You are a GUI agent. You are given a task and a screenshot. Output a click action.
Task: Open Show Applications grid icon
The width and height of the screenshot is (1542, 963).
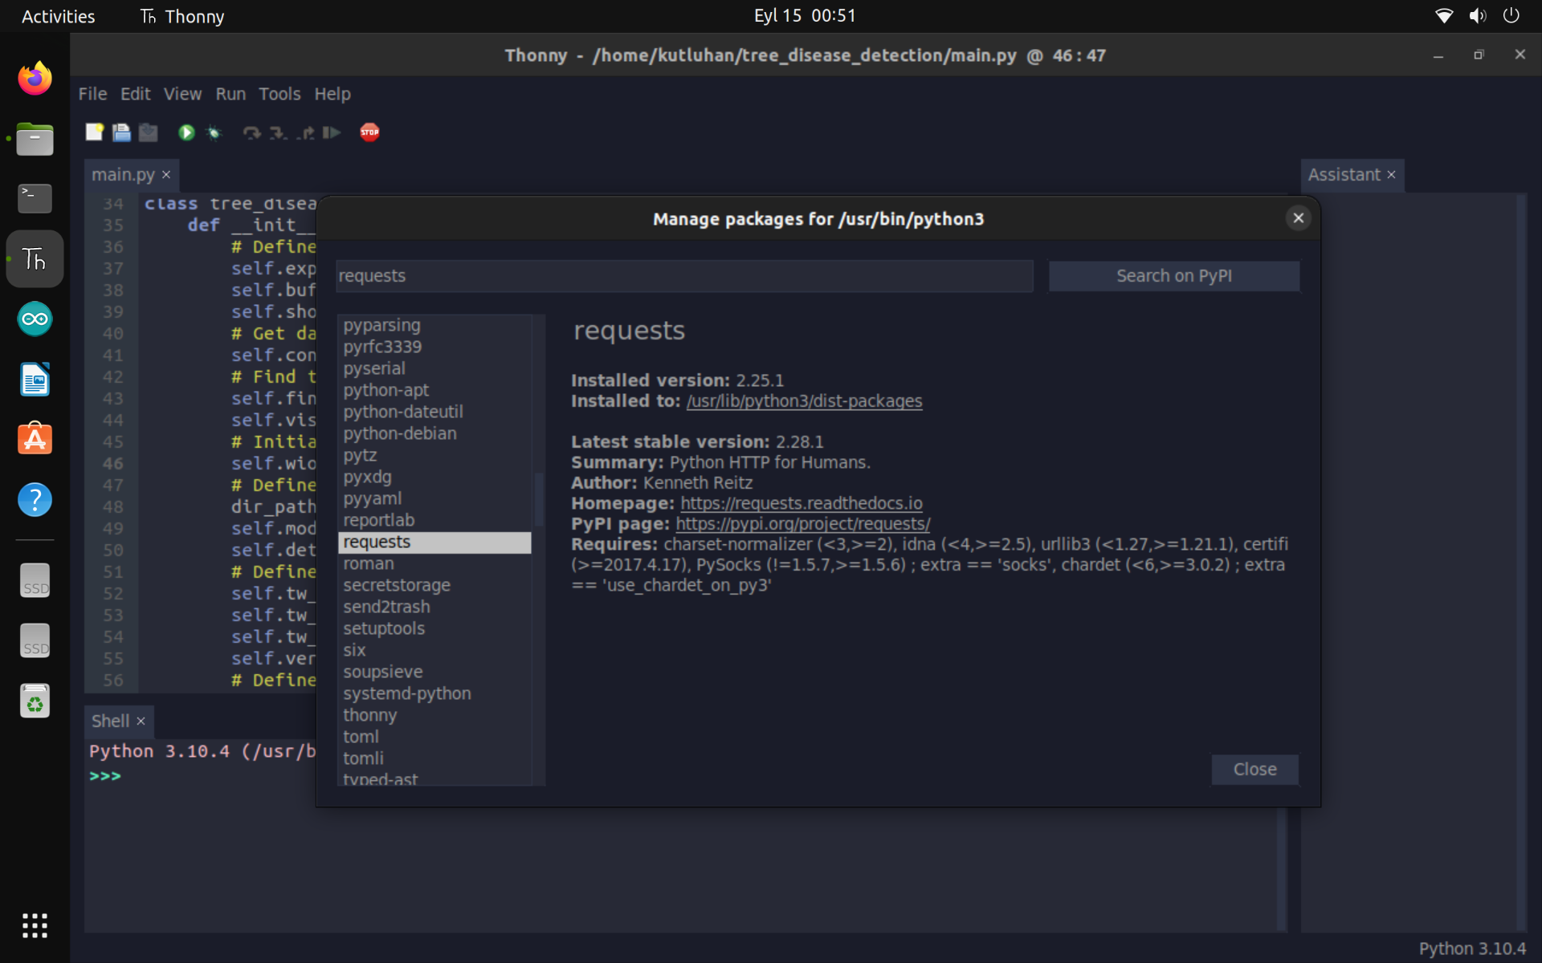coord(35,925)
